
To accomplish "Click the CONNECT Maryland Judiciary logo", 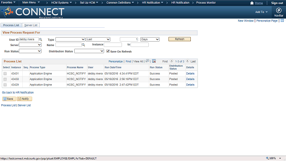I will click(33, 12).
